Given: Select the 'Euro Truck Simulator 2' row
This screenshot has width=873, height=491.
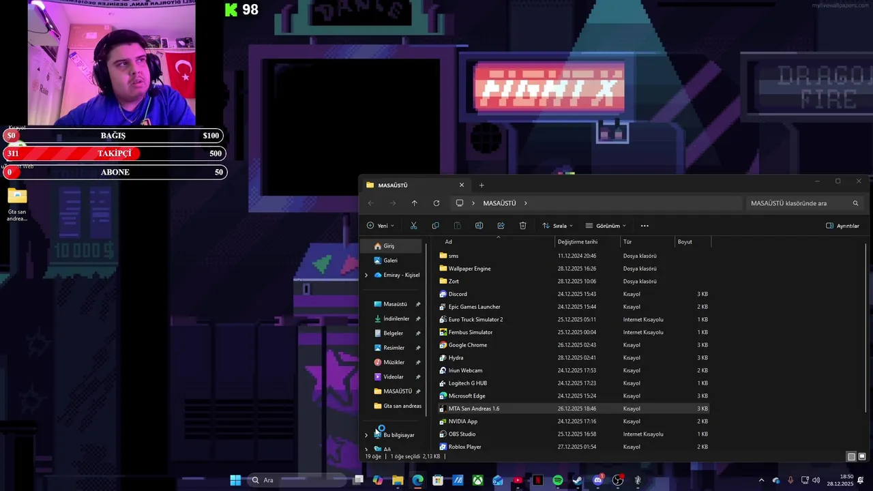Looking at the screenshot, I should (574, 320).
